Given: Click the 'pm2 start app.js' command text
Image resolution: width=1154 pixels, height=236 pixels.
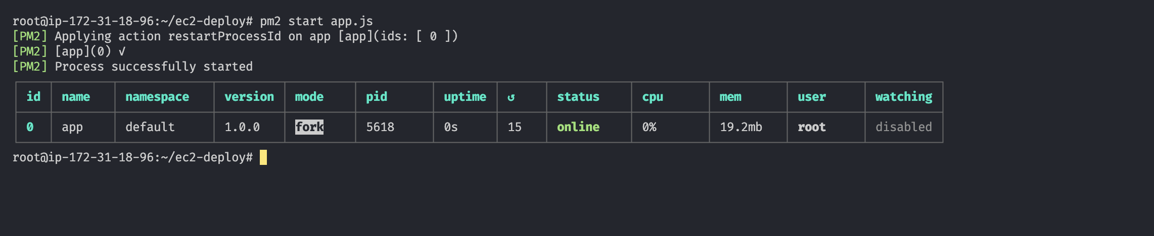Looking at the screenshot, I should click(x=316, y=21).
